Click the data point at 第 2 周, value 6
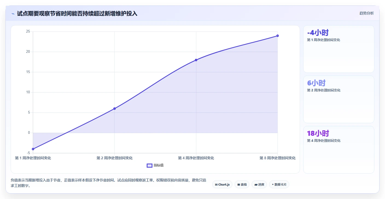 pos(115,109)
